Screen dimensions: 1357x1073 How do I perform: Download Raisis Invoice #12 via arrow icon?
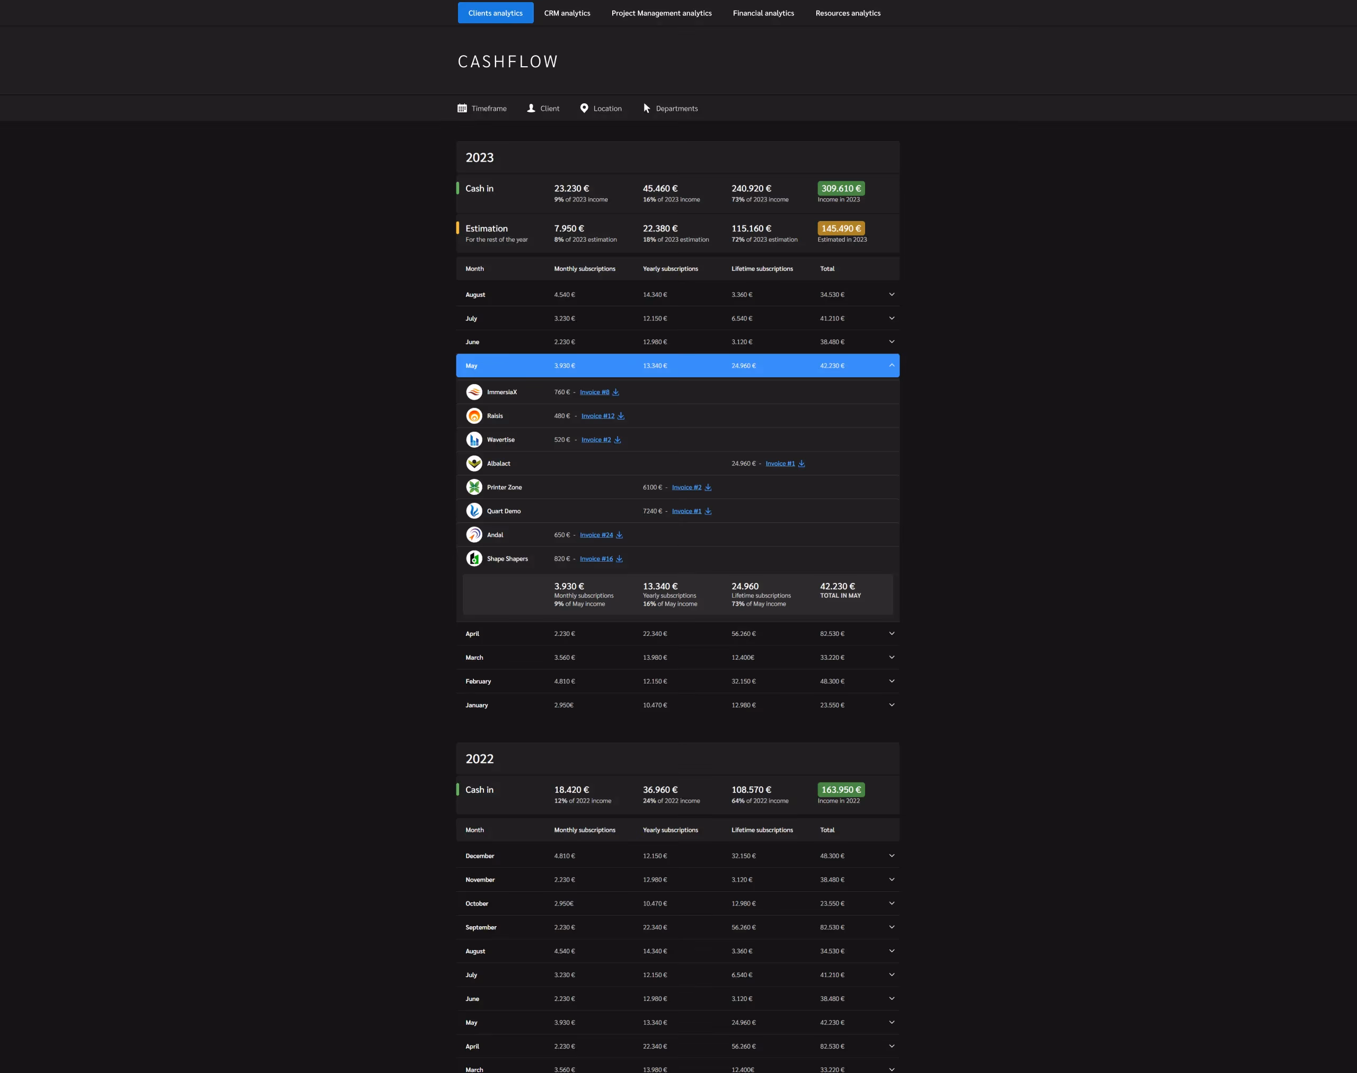click(x=621, y=416)
